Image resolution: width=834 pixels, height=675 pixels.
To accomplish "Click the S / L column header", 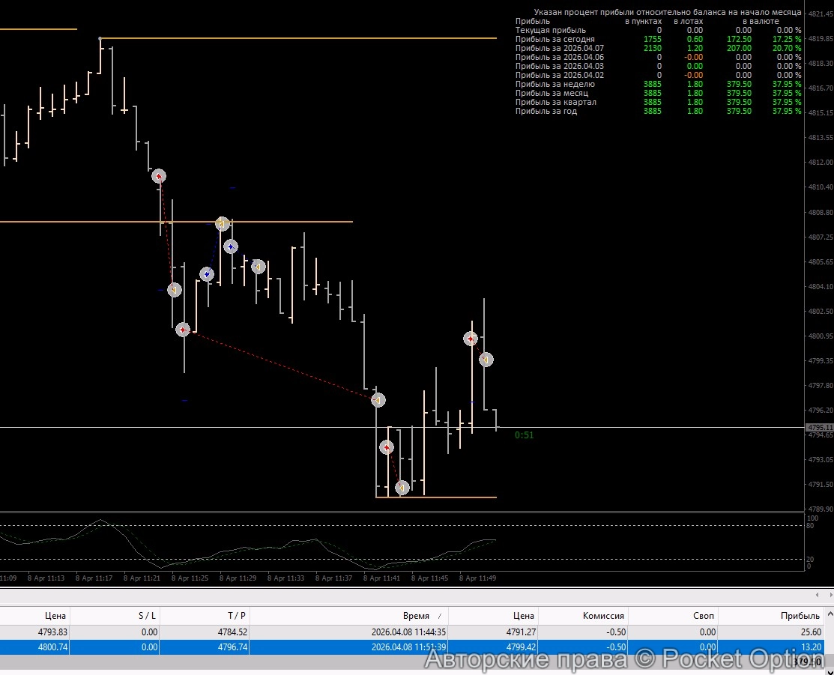I will 147,616.
